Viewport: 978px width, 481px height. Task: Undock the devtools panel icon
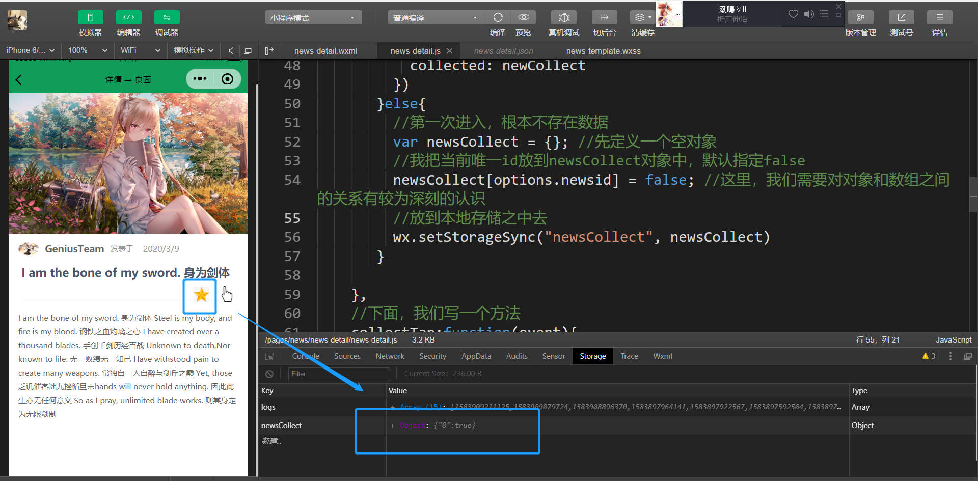[968, 356]
